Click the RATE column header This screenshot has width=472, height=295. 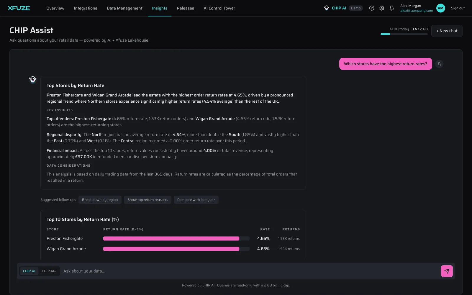pyautogui.click(x=265, y=229)
